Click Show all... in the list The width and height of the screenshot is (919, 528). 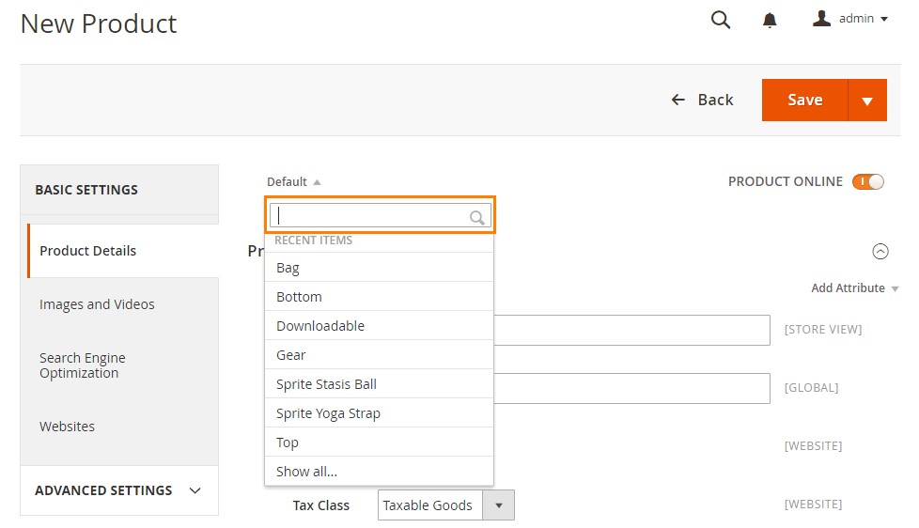click(x=380, y=471)
